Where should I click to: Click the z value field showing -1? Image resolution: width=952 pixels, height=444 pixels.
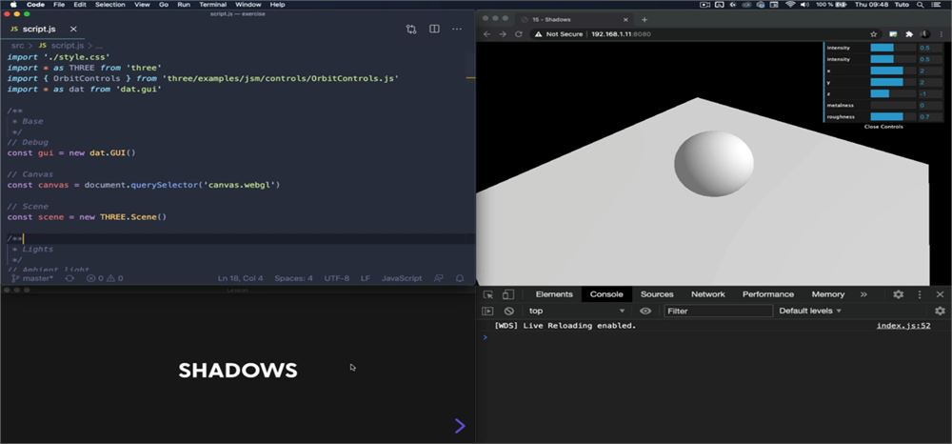(x=929, y=93)
